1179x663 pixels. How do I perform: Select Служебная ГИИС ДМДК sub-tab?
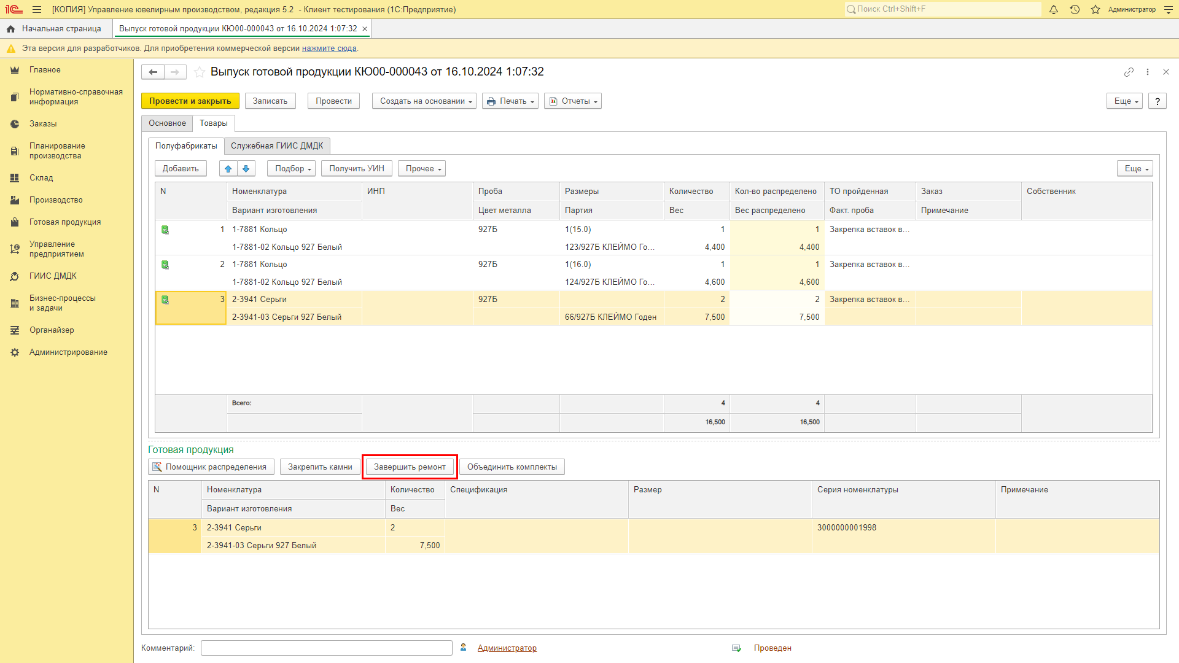[x=277, y=146]
